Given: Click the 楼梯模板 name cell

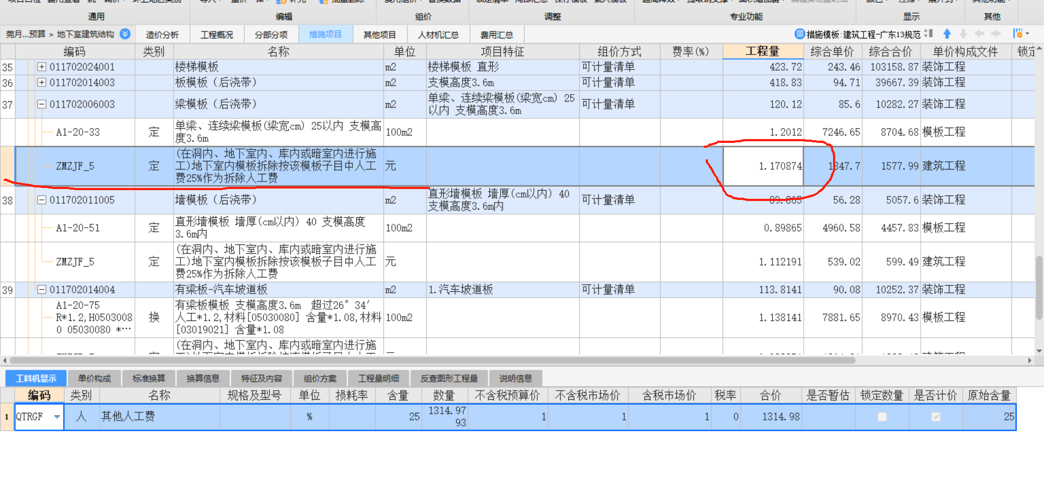Looking at the screenshot, I should click(278, 67).
